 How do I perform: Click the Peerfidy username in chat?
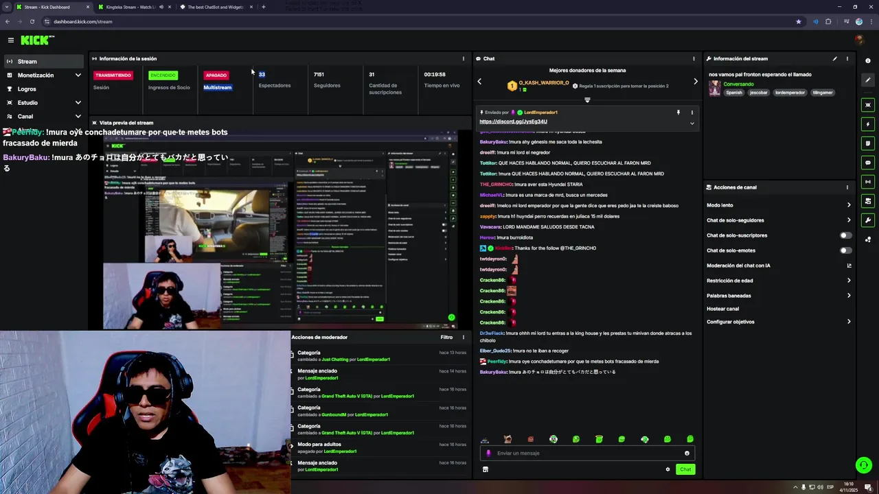coord(497,362)
